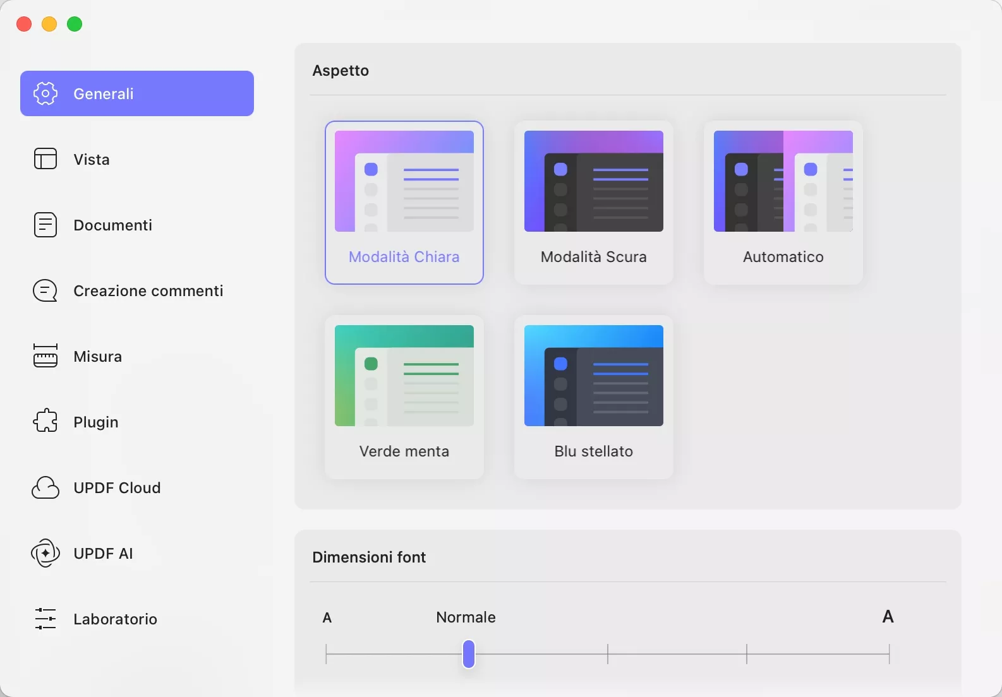Close the preferences window with red button
The image size is (1002, 697).
24,24
